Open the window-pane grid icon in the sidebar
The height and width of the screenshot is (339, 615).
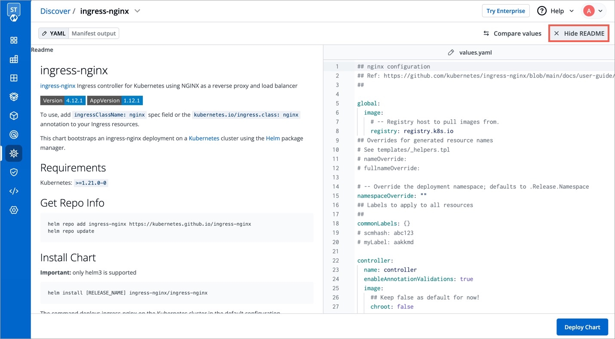tap(14, 78)
